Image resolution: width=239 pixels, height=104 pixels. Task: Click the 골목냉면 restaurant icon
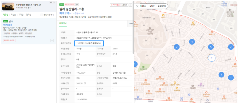click(149, 92)
